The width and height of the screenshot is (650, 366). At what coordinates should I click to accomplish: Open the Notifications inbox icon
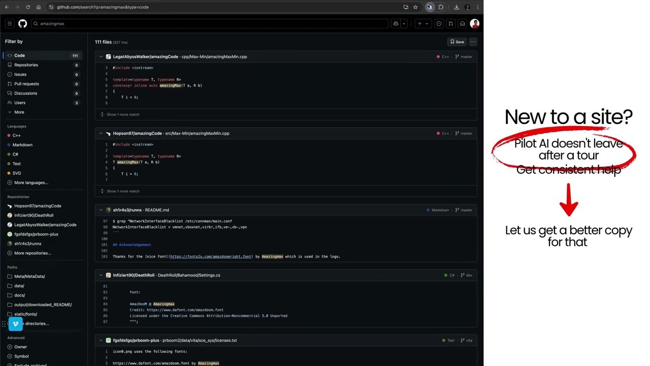pos(462,23)
